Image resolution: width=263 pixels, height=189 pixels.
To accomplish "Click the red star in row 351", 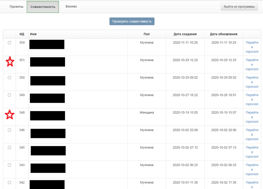I will click(x=10, y=62).
